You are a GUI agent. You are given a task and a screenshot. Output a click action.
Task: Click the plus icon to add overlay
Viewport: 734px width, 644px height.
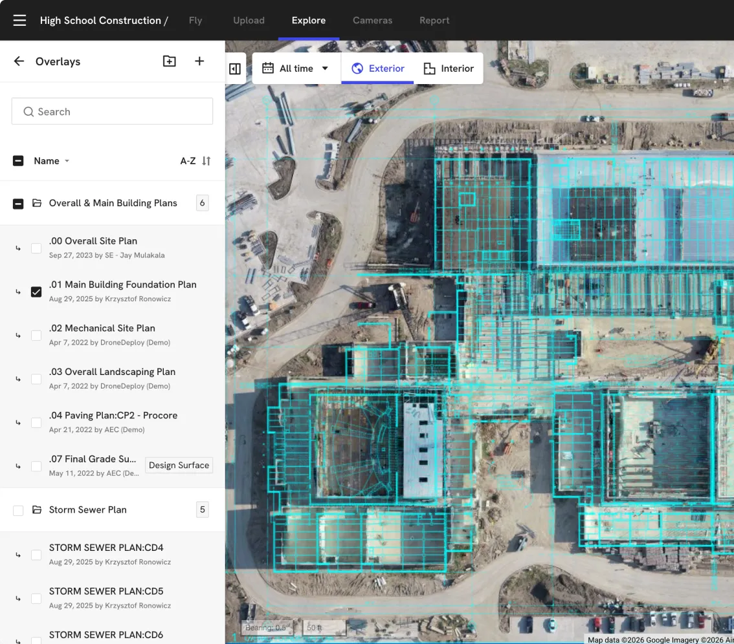point(199,61)
